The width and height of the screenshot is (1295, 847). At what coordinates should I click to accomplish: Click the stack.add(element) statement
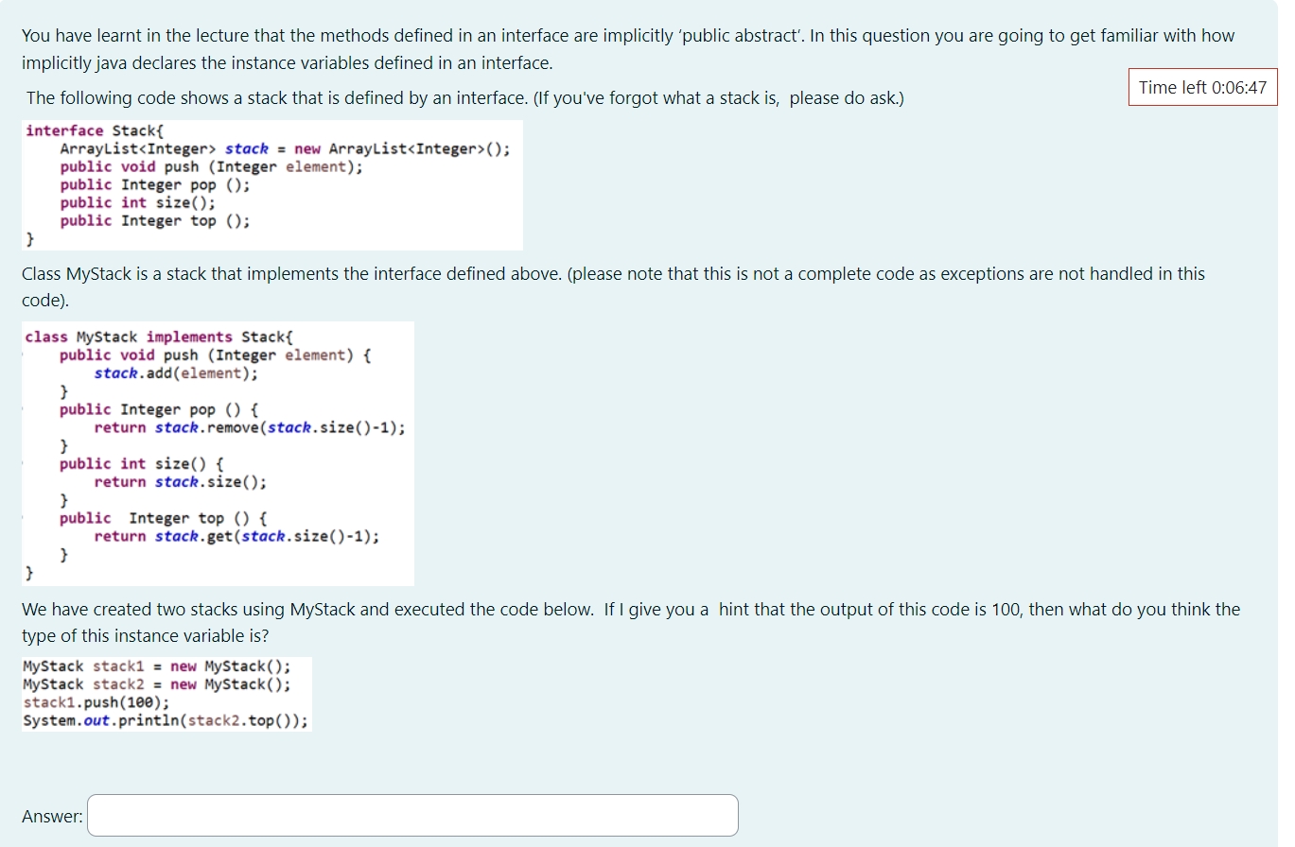(175, 372)
